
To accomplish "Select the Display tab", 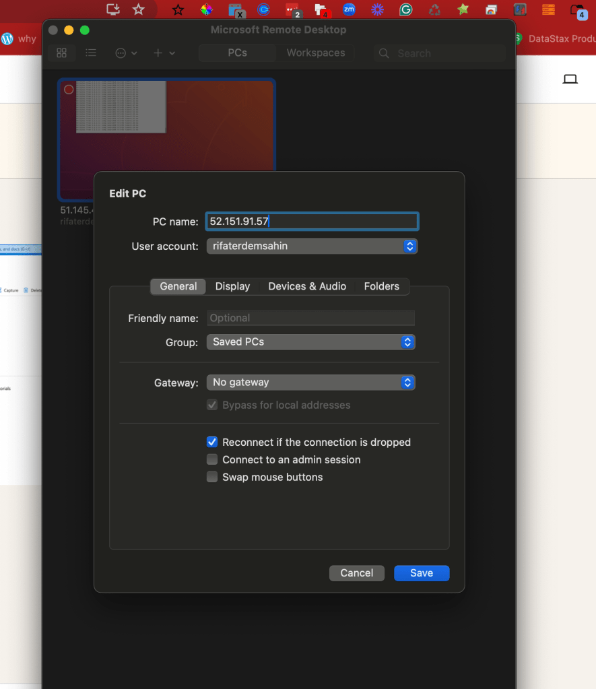I will 232,286.
